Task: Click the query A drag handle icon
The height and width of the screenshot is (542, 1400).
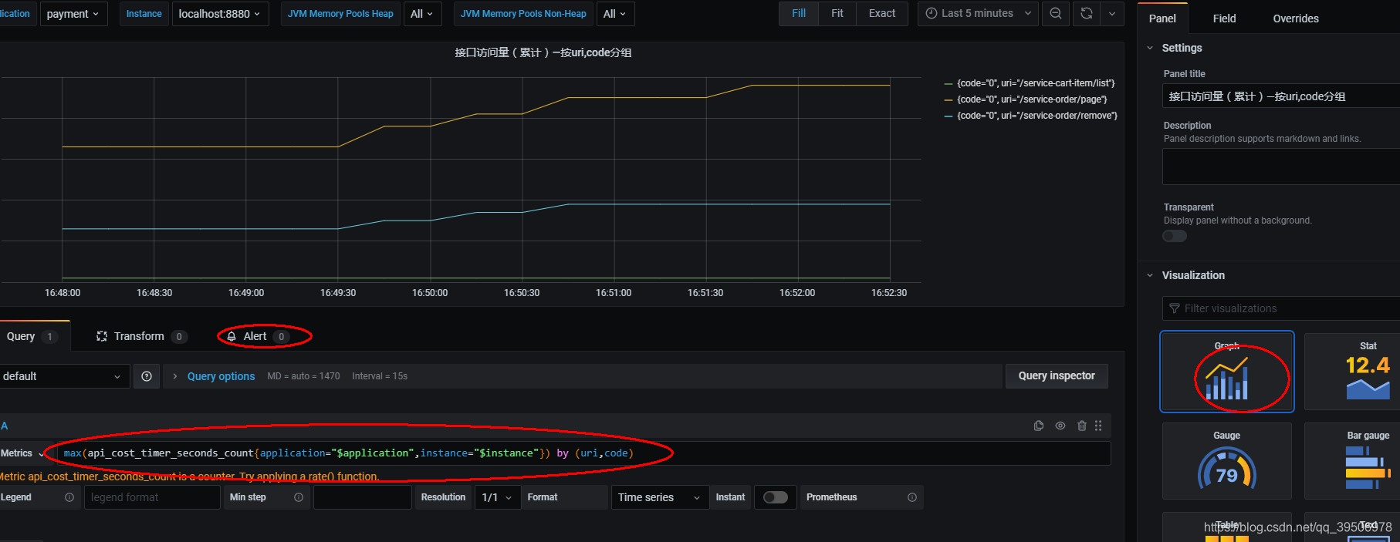Action: click(1098, 426)
